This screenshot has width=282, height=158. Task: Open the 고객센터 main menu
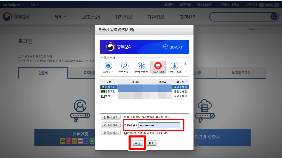pos(188,17)
